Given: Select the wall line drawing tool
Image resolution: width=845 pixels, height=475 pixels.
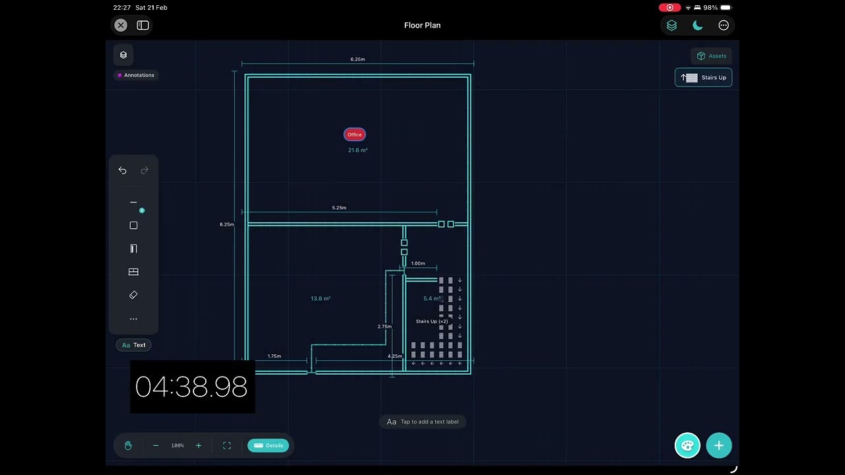Looking at the screenshot, I should point(133,203).
